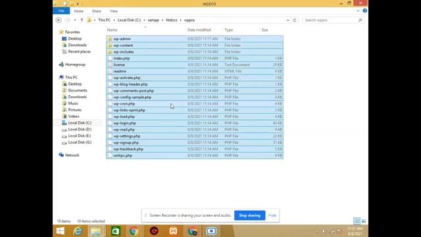Viewport: 421px width, 237px height.
Task: Open Documents under This PC
Action: click(x=78, y=90)
